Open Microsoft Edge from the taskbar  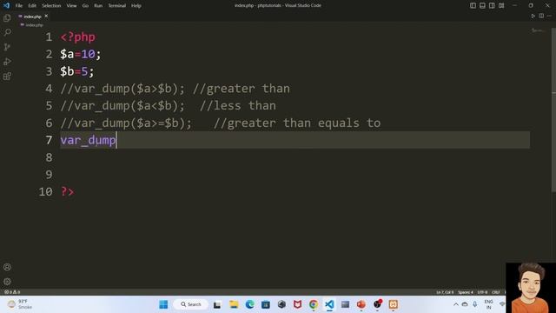249,304
